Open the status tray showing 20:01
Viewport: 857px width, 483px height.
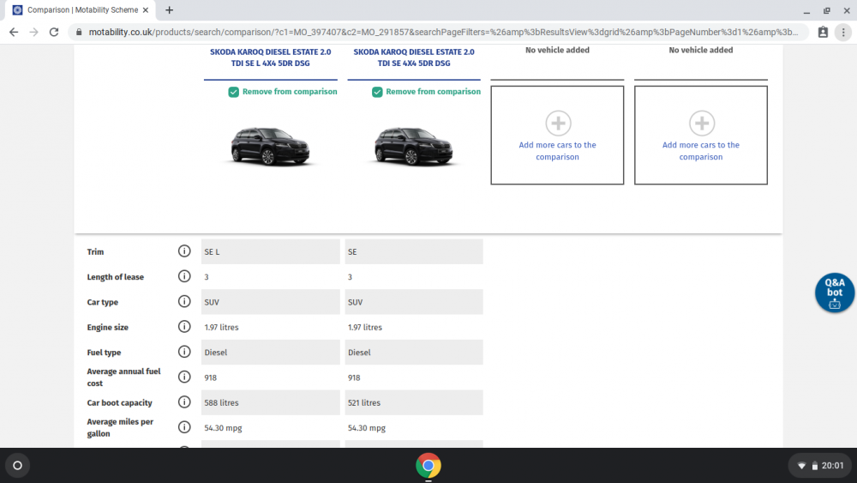tap(820, 466)
